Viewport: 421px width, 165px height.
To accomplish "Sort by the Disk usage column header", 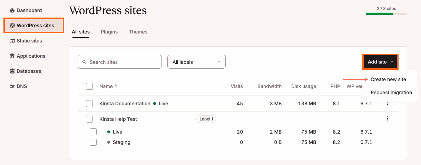I will coord(304,86).
